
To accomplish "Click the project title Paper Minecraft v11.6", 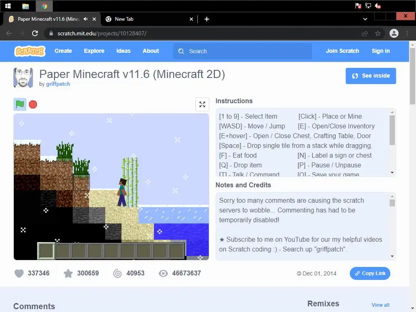I will click(x=132, y=74).
